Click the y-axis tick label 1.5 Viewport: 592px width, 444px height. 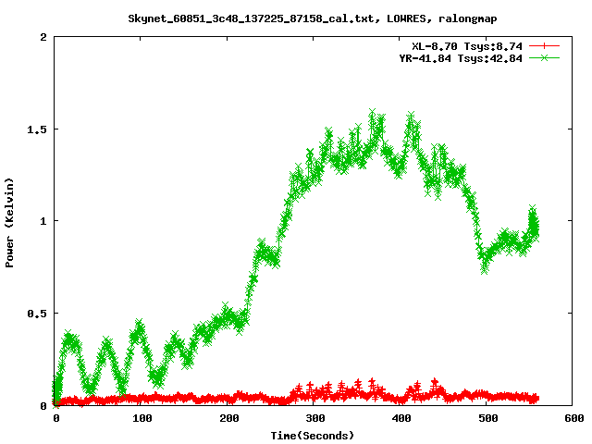pos(37,129)
